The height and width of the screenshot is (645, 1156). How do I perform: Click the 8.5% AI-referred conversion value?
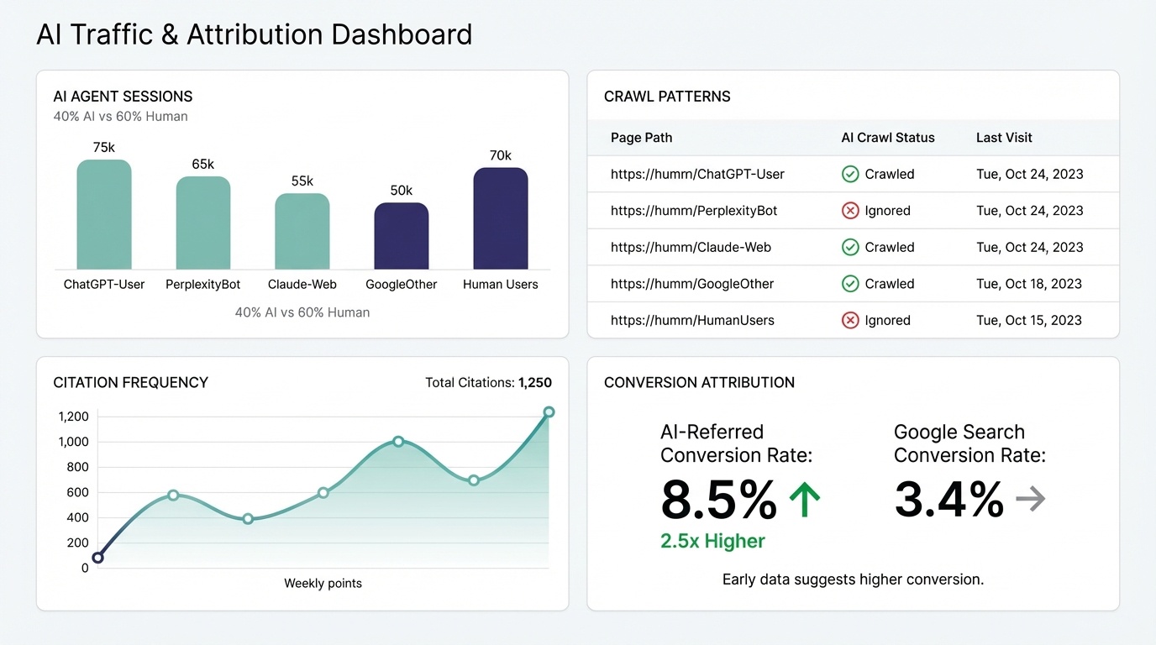[718, 500]
